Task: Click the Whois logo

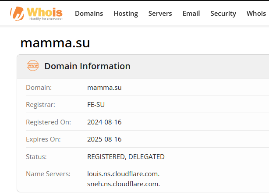Action: pos(36,14)
